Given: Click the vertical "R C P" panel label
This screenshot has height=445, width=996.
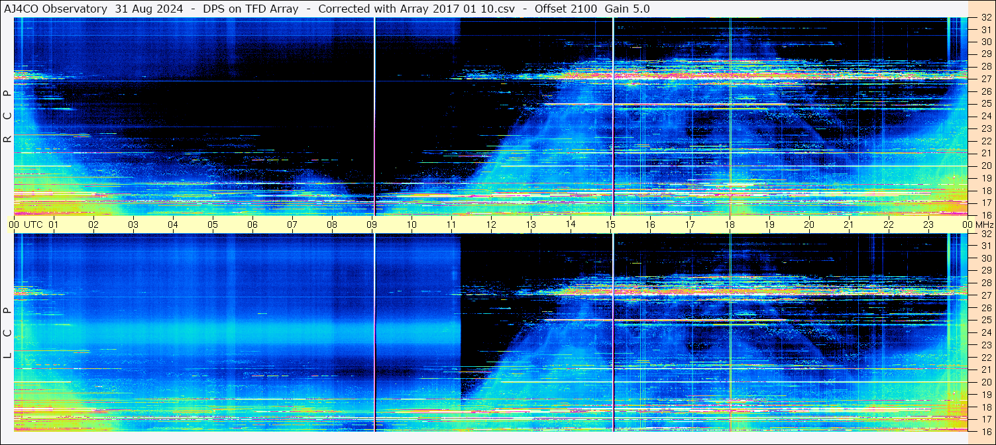Looking at the screenshot, I should pyautogui.click(x=7, y=117).
